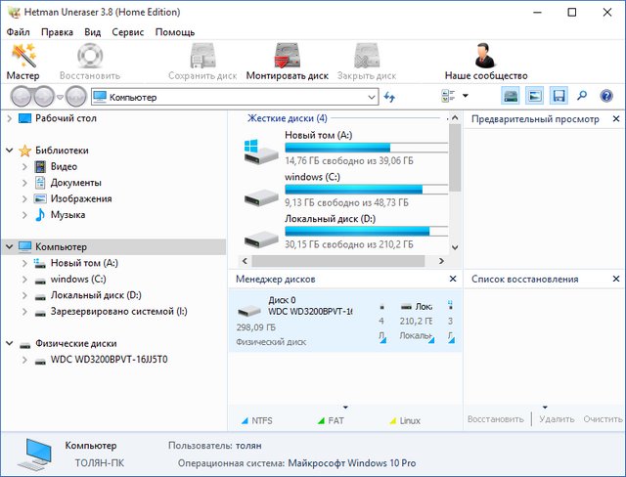Toggle the first panel view button in toolbar

coord(512,97)
